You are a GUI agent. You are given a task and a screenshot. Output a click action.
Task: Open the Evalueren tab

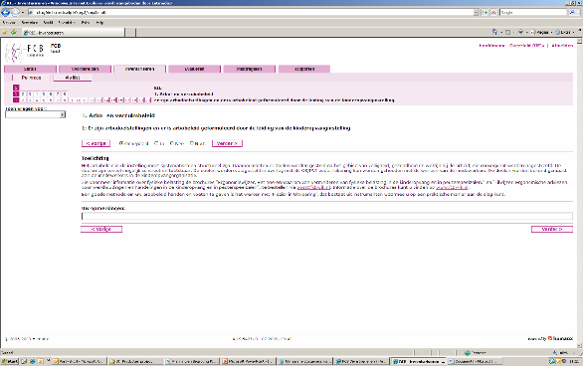click(194, 69)
